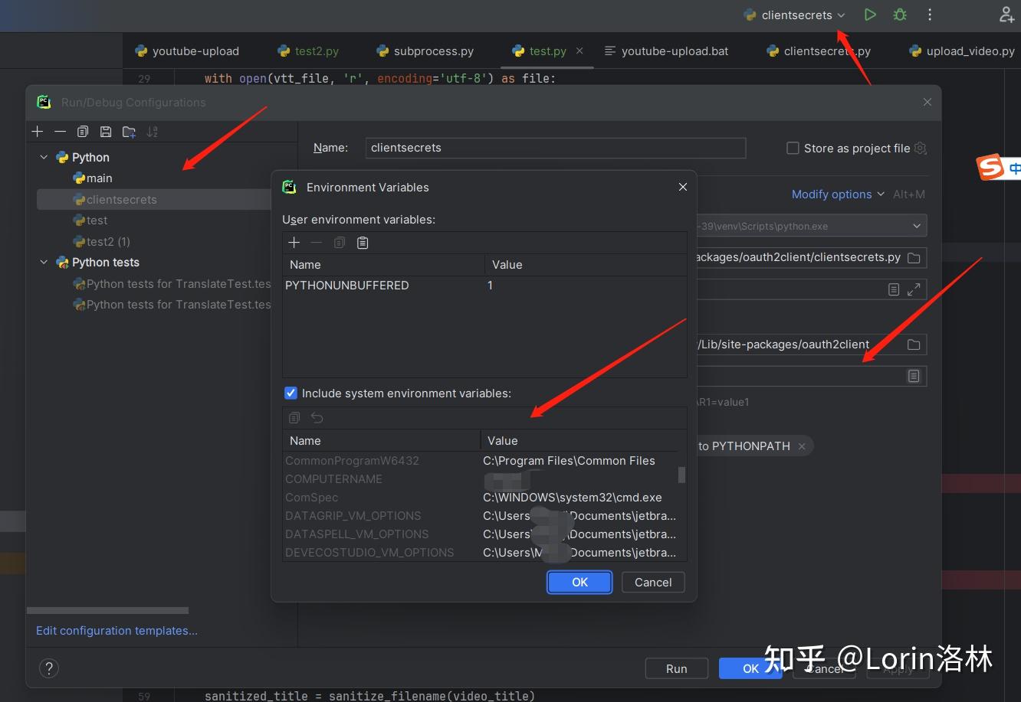
Task: Click OK in the Run/Debug Configurations dialog
Action: pyautogui.click(x=750, y=668)
